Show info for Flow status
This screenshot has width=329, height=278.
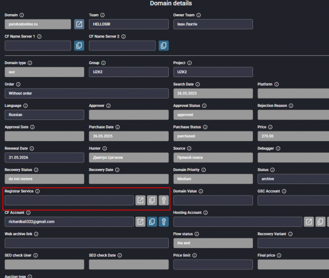197,234
